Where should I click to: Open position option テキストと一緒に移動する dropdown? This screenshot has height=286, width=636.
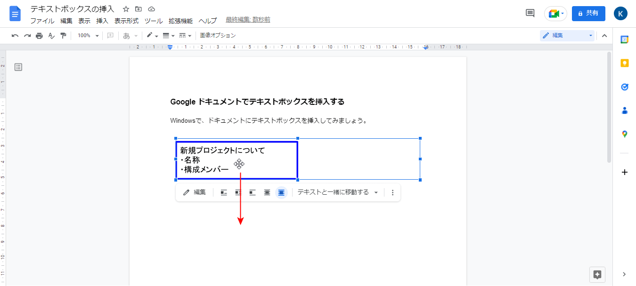(338, 192)
